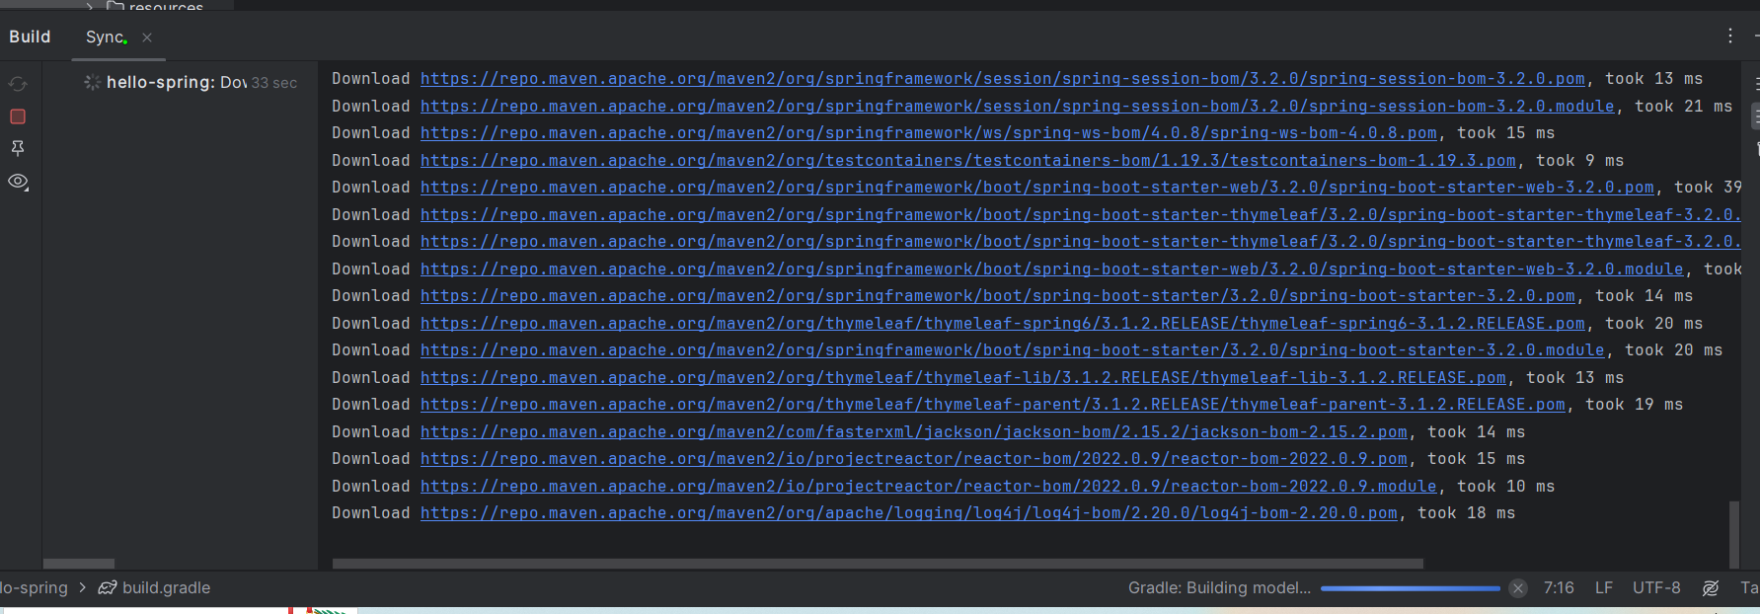Click the lo-spring breadcrumb project name
This screenshot has height=614, width=1760.
click(x=34, y=588)
